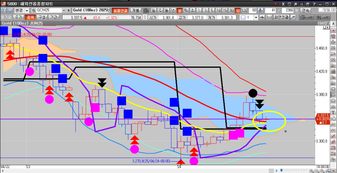Click the volume 76,734 stepper arrows
The width and height of the screenshot is (337, 173).
(145, 17)
